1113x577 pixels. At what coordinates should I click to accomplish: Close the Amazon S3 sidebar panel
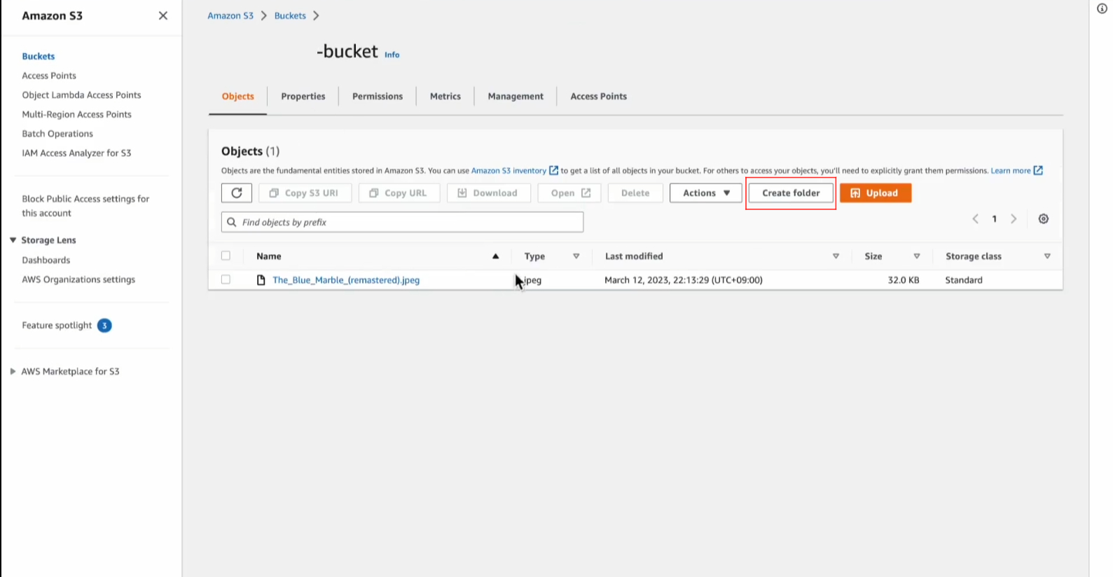163,15
